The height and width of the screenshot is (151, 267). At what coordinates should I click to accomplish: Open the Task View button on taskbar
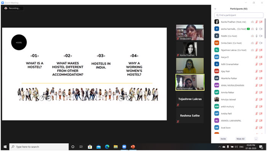coord(81,146)
